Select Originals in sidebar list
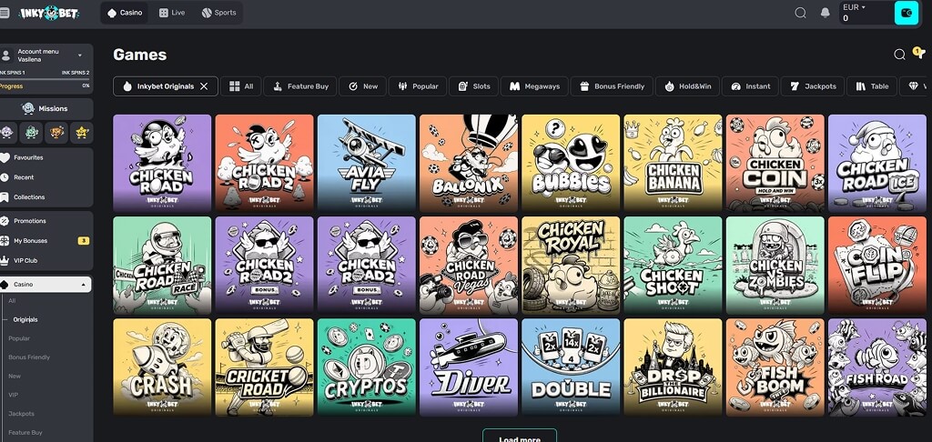 click(x=25, y=319)
